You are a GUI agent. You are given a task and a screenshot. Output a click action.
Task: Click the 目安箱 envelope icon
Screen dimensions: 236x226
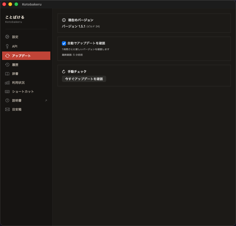7,109
